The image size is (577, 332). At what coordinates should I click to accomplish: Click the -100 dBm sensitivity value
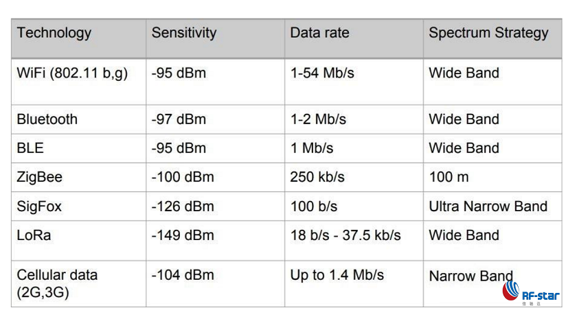[x=183, y=177]
